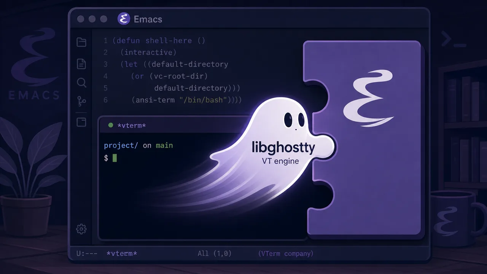
Task: Click the "Emacs" window title text
Action: (148, 19)
